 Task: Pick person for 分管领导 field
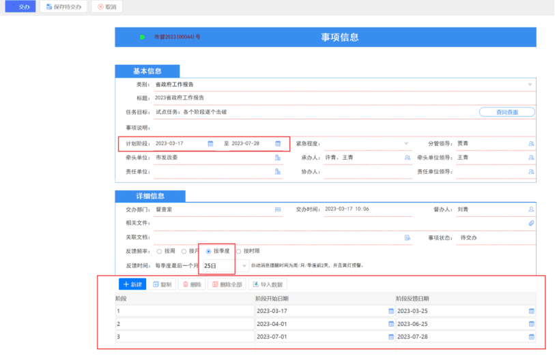[531, 143]
